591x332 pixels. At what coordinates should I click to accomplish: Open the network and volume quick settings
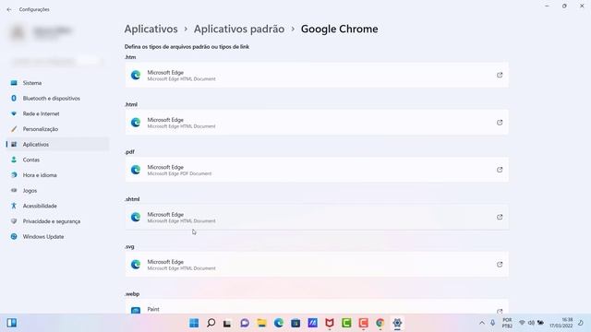point(532,323)
